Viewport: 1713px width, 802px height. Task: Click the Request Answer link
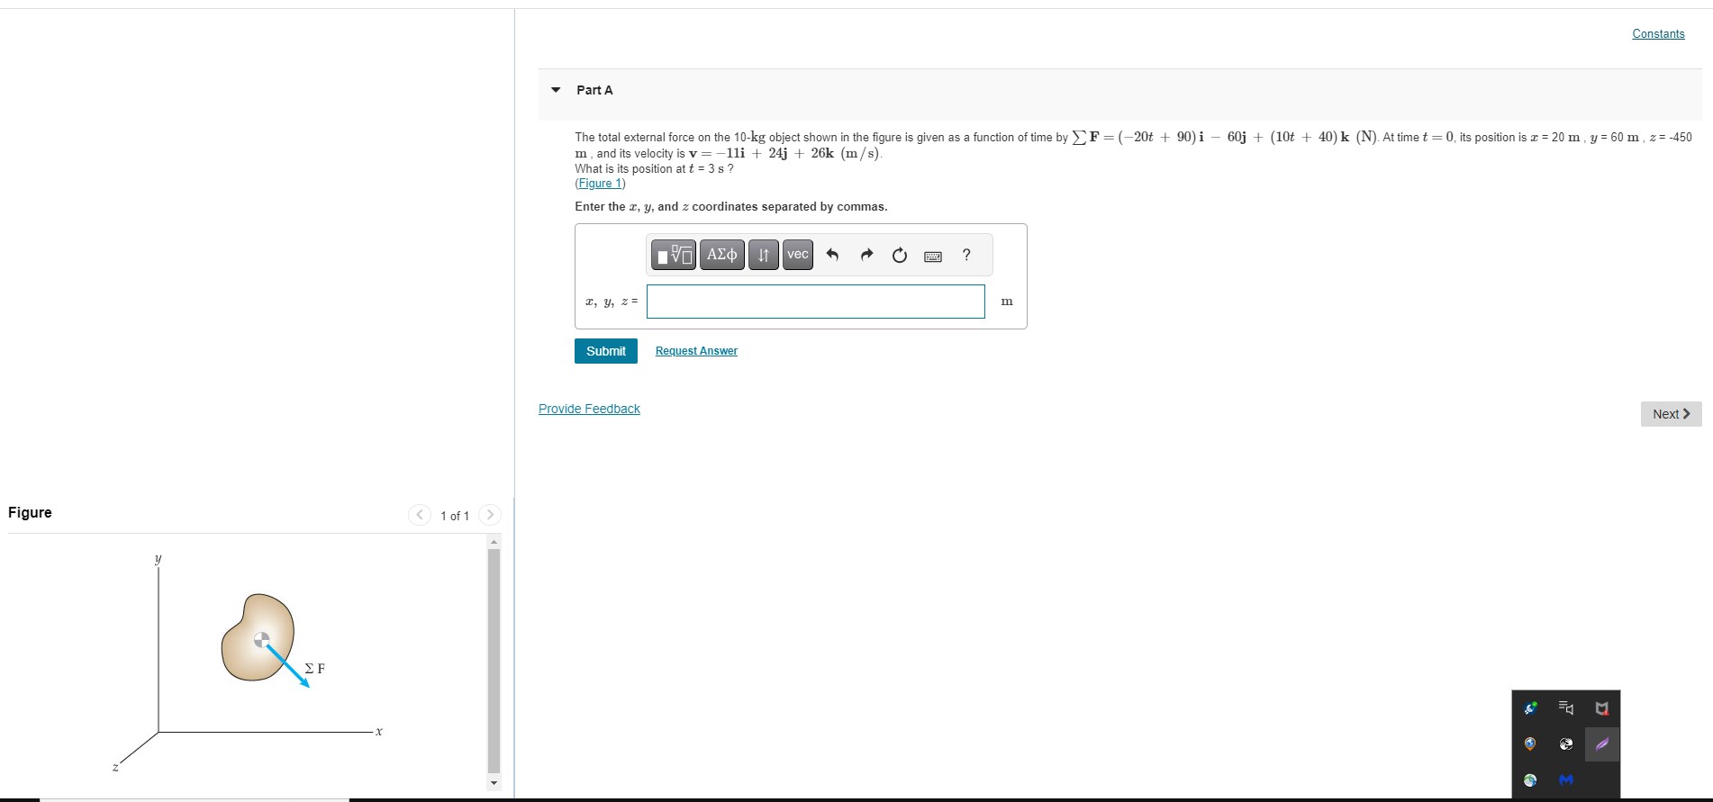696,351
